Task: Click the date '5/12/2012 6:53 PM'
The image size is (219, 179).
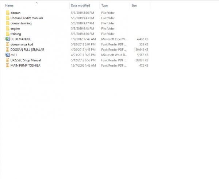Action: [83, 60]
